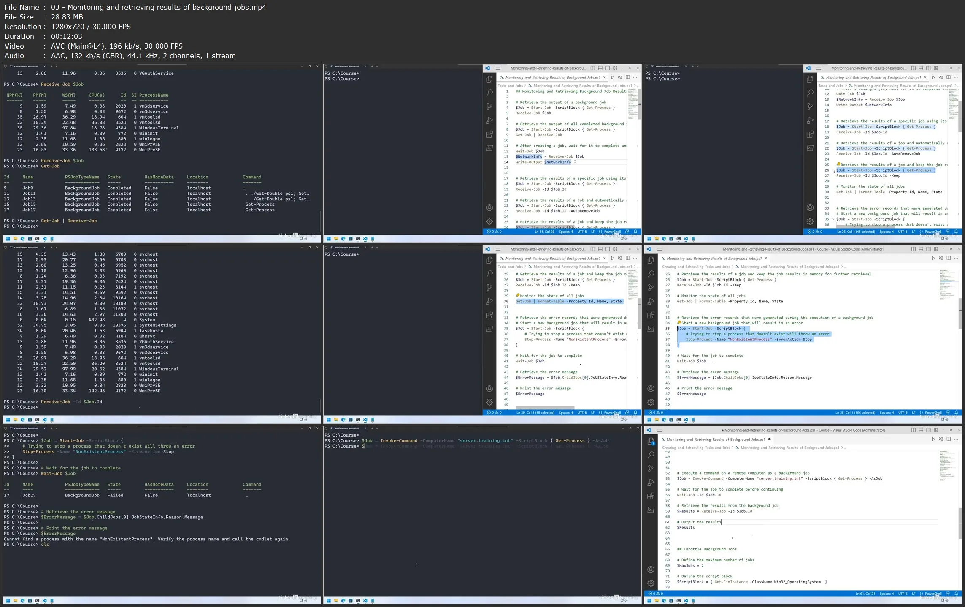Image resolution: width=965 pixels, height=607 pixels.
Task: Open More Actions ellipsis in Ln 61 window
Action: point(956,439)
